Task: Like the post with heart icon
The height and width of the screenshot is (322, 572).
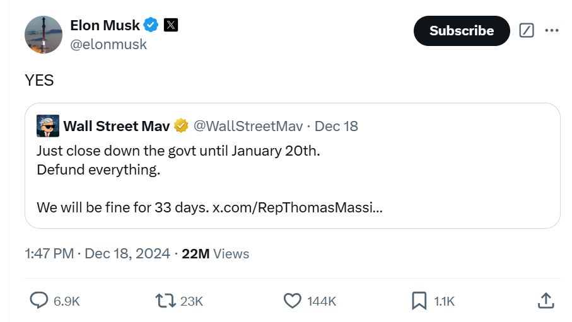Action: tap(292, 301)
